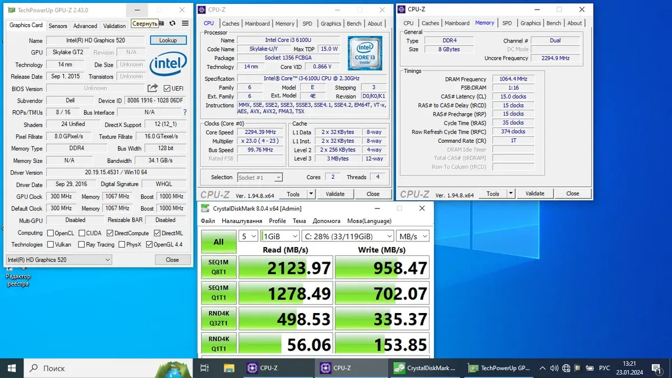The height and width of the screenshot is (378, 672).
Task: Click BIOS export share icon
Action: [x=152, y=88]
